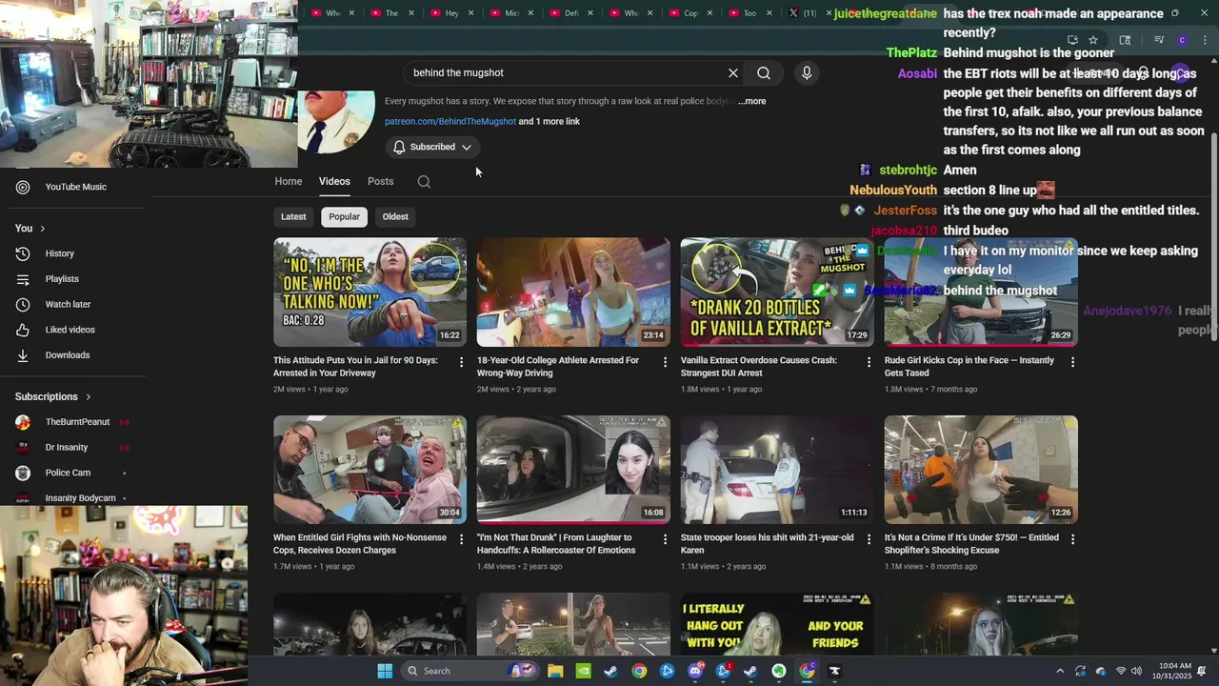
Task: Open options for 'State trooper loses' video
Action: [x=869, y=539]
